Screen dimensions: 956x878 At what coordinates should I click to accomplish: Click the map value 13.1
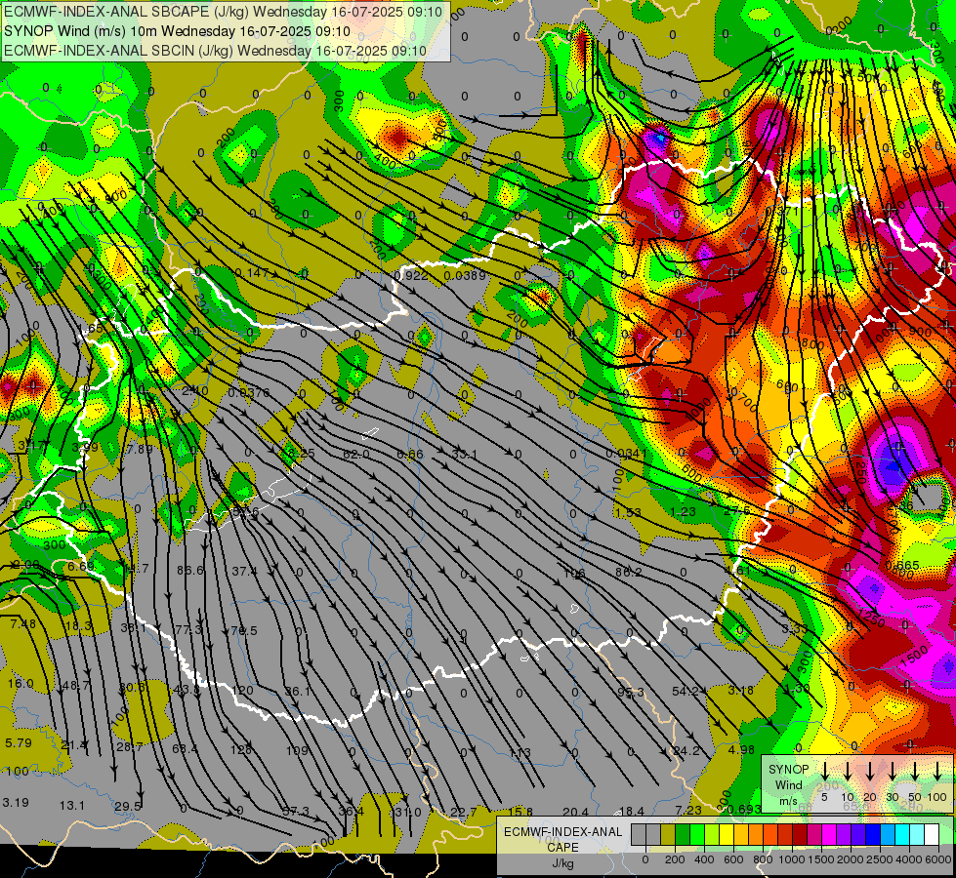click(72, 806)
